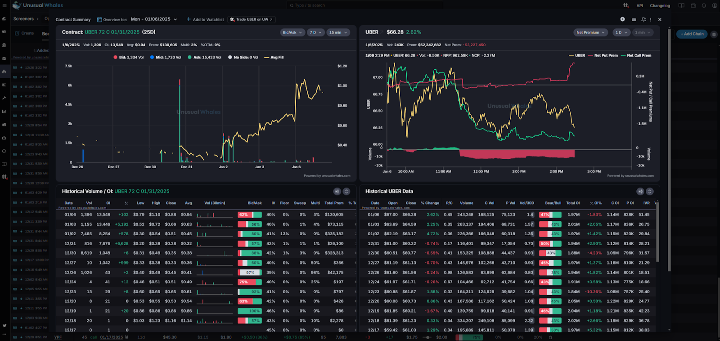Click the arrow icon next to UBER ticker
Screen dimensions: 720x341
pyautogui.click(x=382, y=32)
